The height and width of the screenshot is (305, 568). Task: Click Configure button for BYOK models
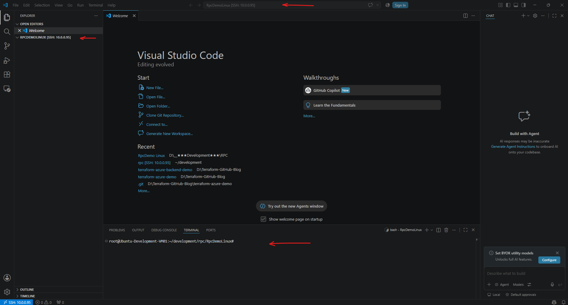[x=549, y=260]
